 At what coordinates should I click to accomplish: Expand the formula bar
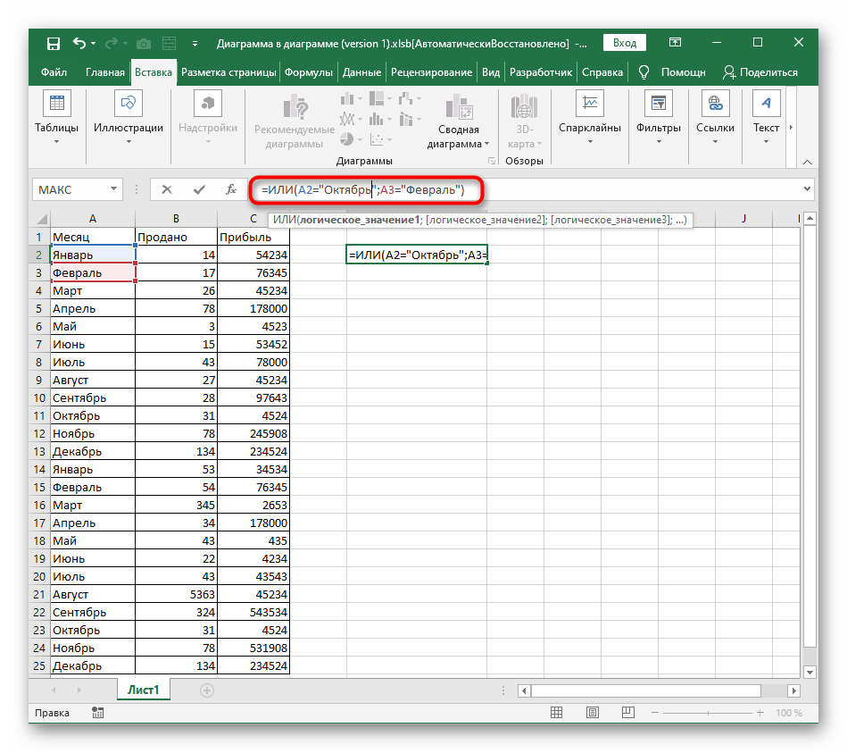tap(808, 189)
